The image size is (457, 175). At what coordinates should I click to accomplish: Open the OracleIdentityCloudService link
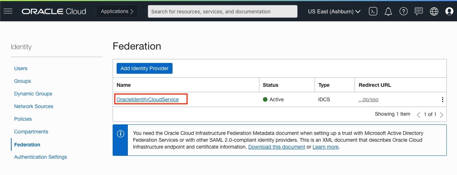tap(147, 99)
